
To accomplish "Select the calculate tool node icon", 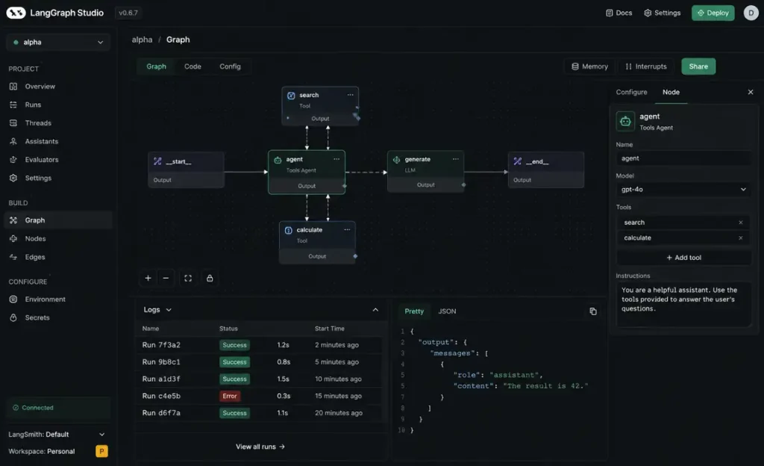I will pyautogui.click(x=289, y=230).
